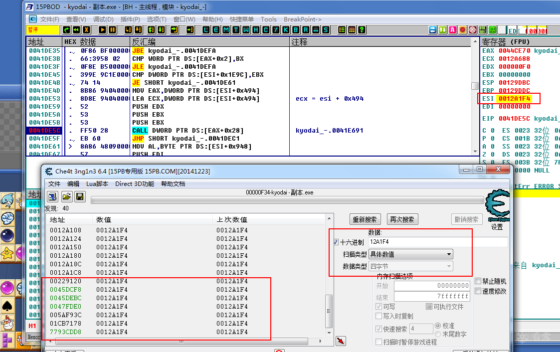Click the Run program play icon
This screenshot has height=352, width=560.
(x=102, y=30)
